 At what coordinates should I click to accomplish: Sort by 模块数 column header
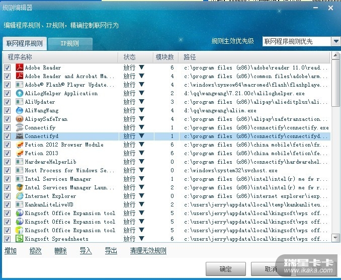pos(165,57)
